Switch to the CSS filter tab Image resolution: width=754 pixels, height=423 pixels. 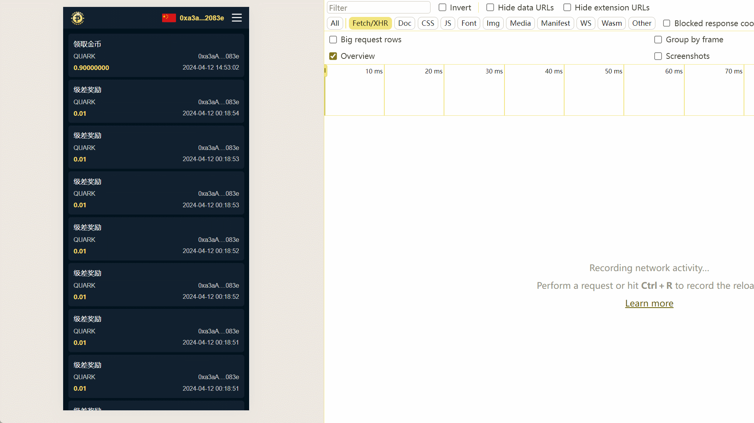pos(426,23)
